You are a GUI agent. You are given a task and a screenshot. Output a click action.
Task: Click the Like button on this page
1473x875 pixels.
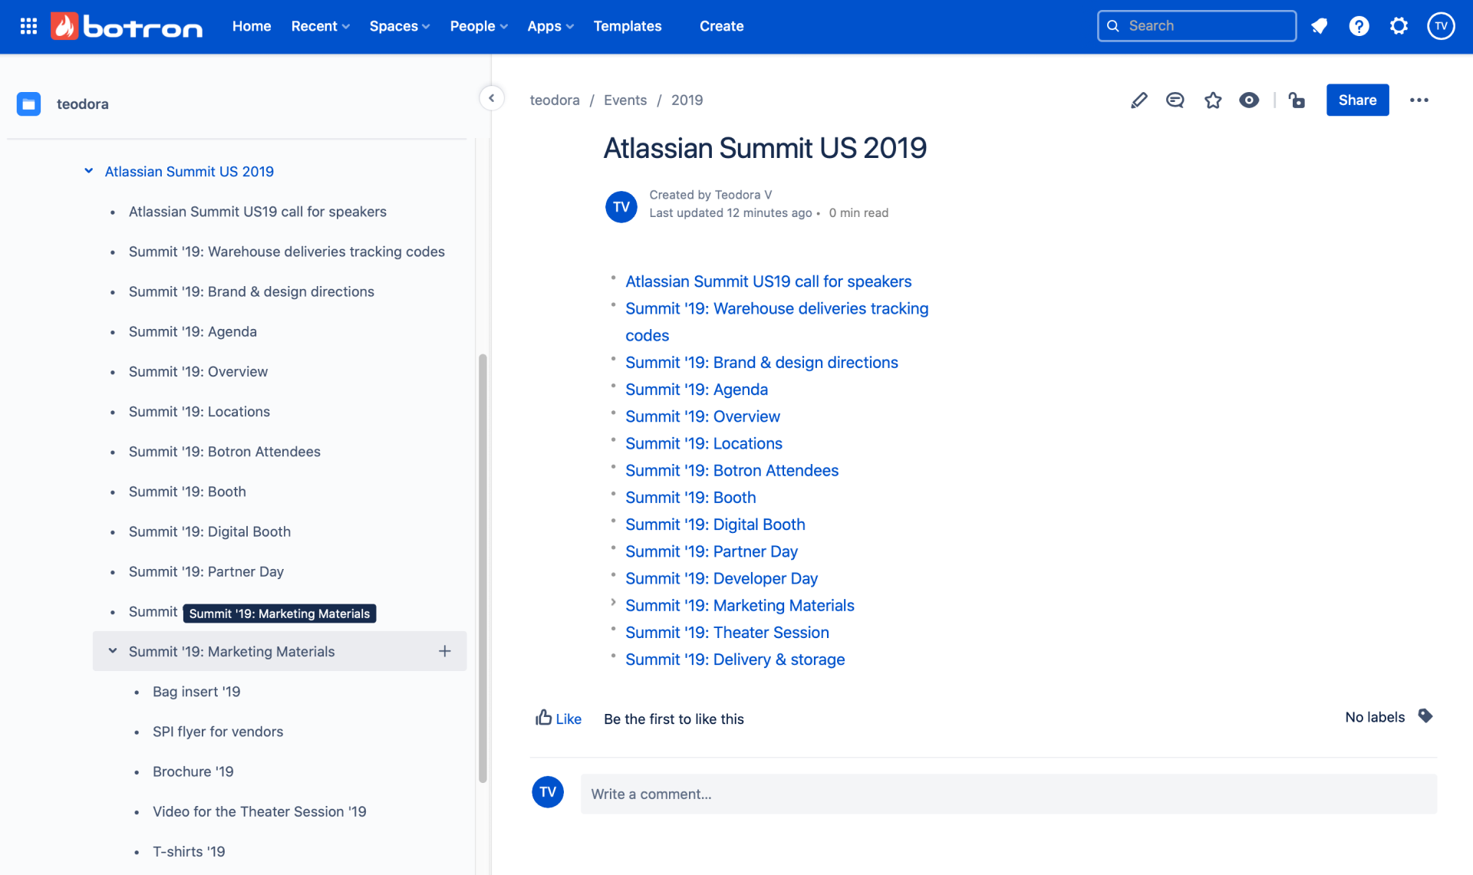pyautogui.click(x=559, y=718)
